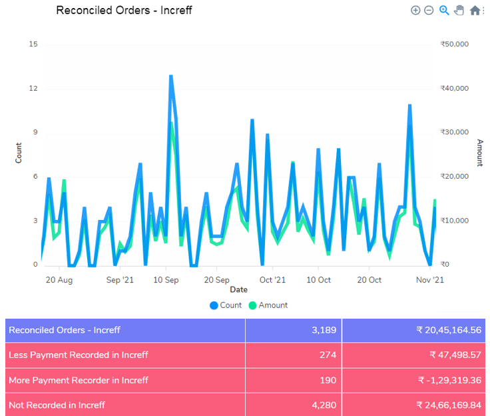
Task: Click the Date x-axis title
Action: coord(239,289)
